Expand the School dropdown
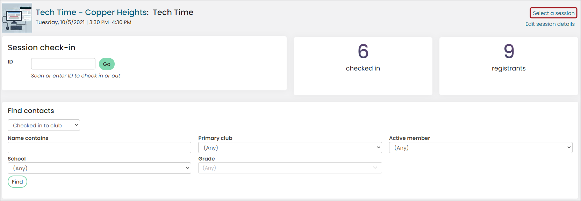 (x=99, y=168)
